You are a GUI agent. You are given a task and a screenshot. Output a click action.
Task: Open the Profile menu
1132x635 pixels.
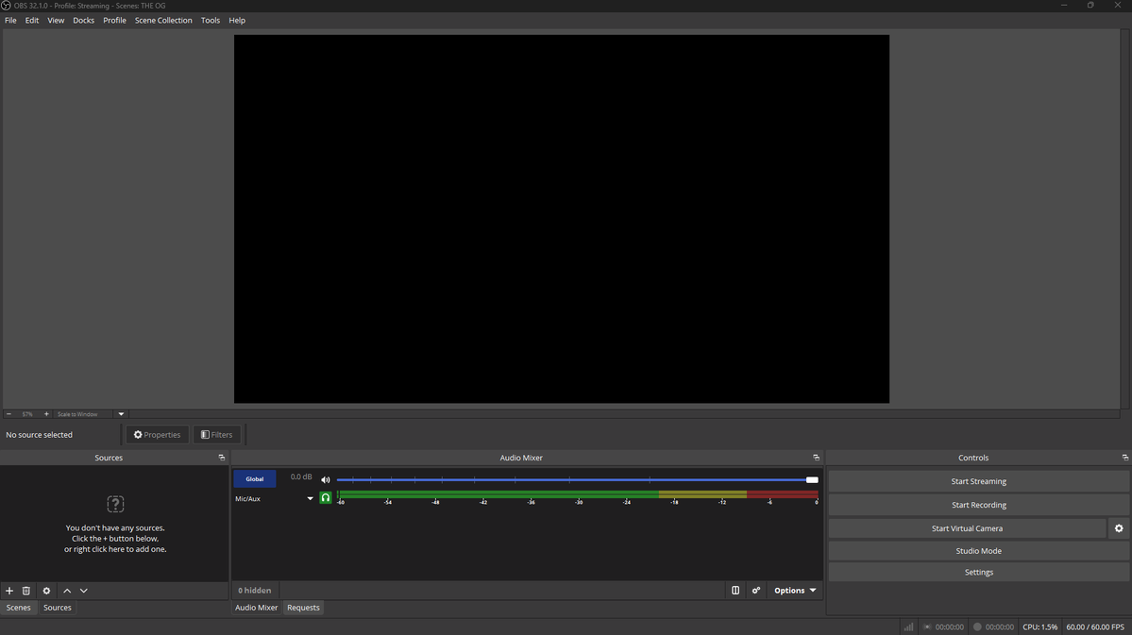pos(114,20)
